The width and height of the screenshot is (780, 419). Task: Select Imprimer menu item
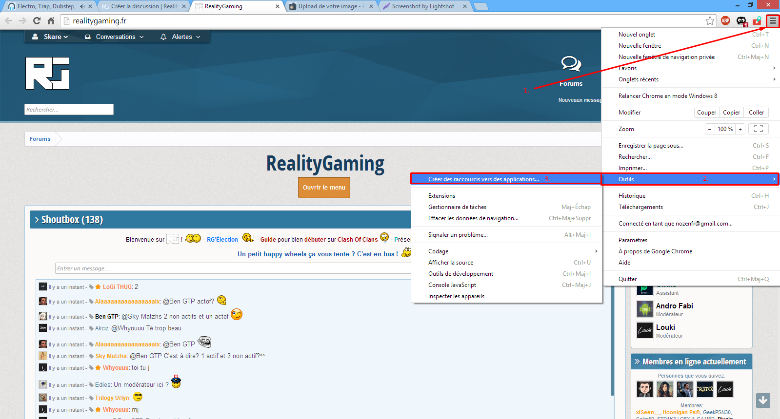coord(691,168)
